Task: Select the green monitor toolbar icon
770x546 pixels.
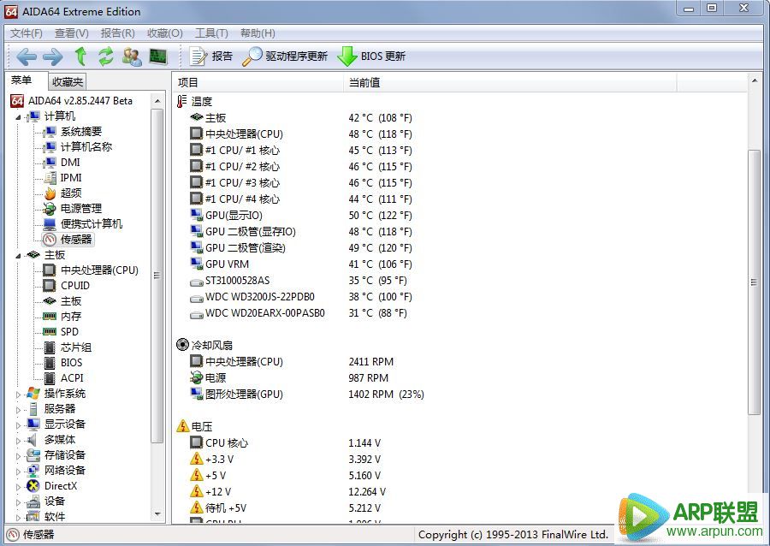Action: pos(157,56)
